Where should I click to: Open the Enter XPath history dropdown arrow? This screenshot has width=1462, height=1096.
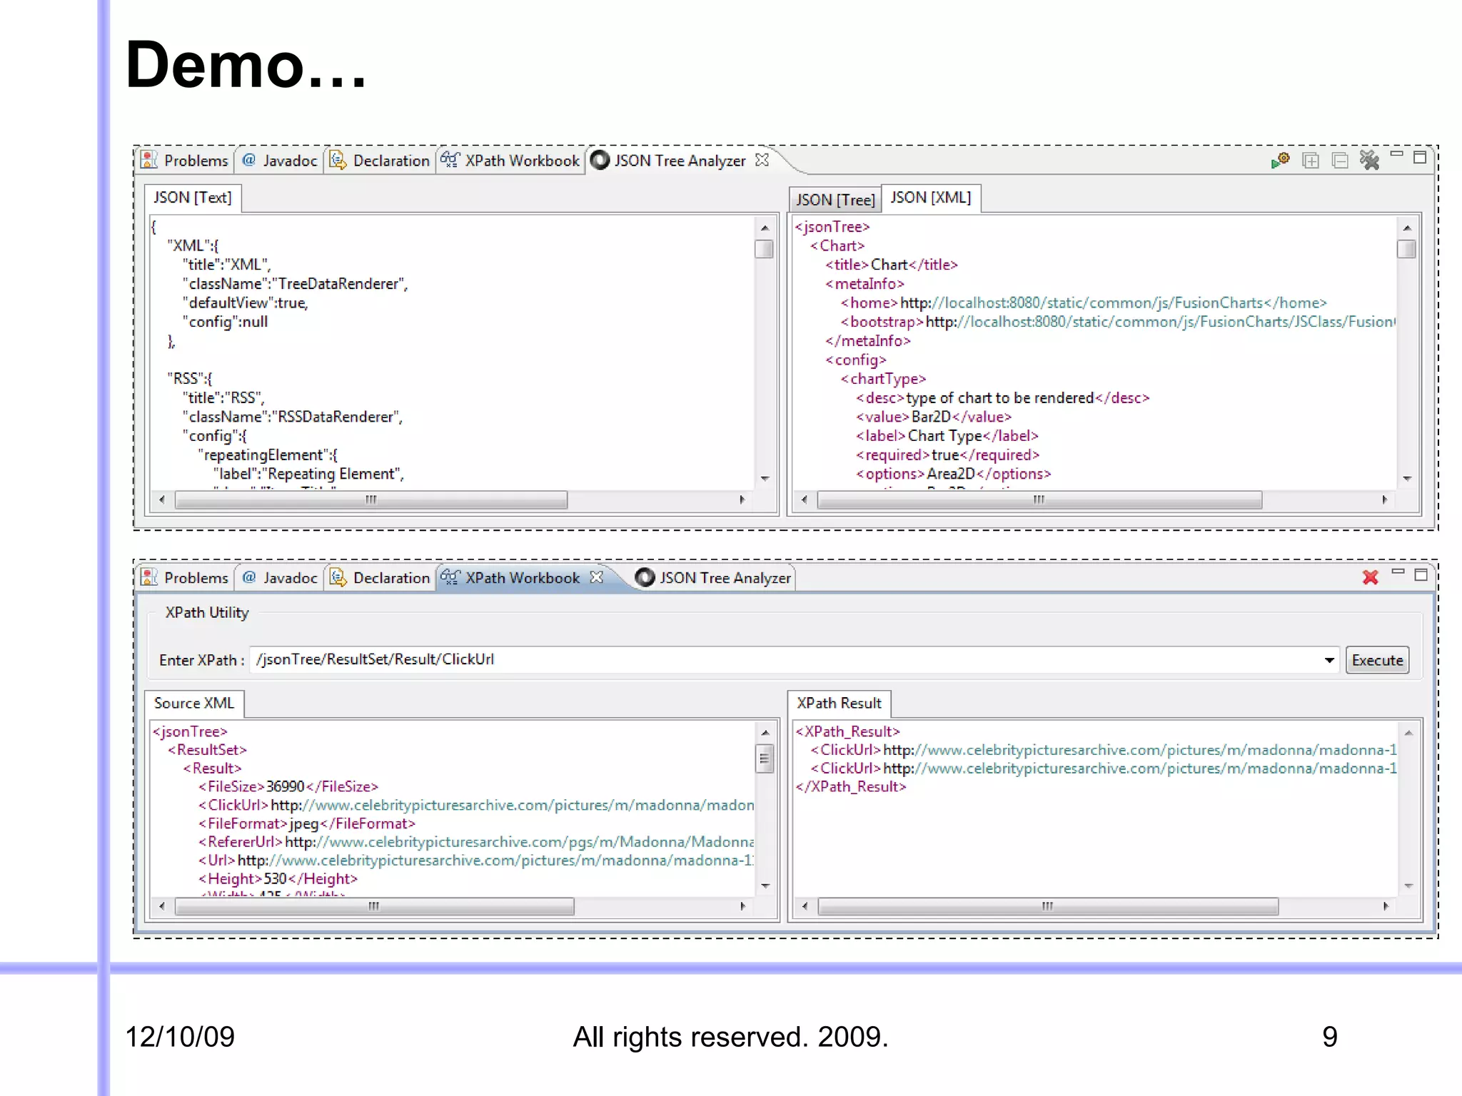[1329, 660]
